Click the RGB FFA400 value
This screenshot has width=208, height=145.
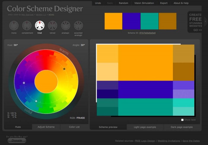coord(80,118)
